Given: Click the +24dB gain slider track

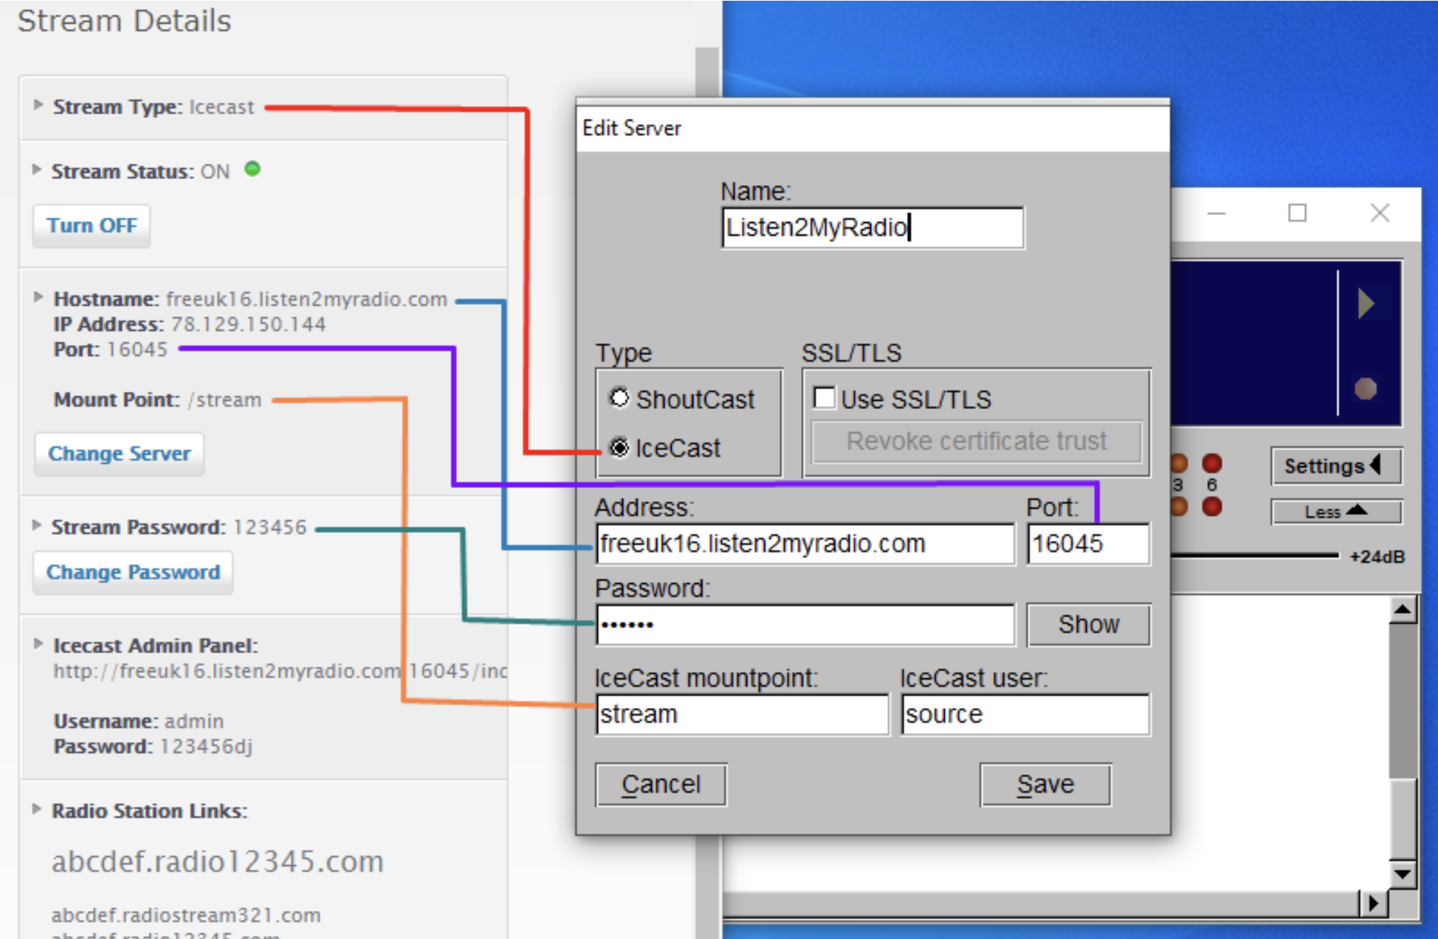Looking at the screenshot, I should (x=1255, y=555).
